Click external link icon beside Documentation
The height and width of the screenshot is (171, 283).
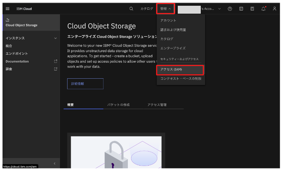click(56, 61)
